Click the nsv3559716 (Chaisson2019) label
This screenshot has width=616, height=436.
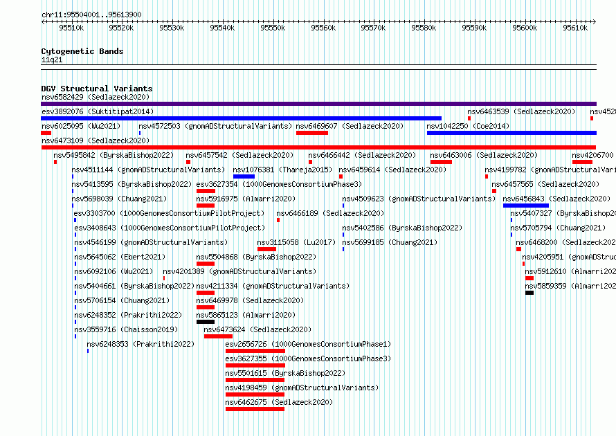click(x=126, y=329)
